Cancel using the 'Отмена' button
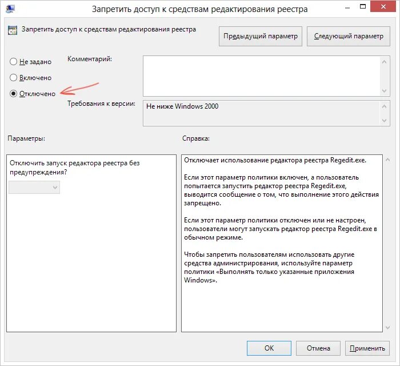The image size is (400, 366). (x=318, y=348)
